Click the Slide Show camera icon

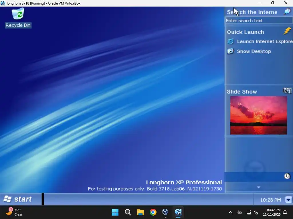[287, 90]
